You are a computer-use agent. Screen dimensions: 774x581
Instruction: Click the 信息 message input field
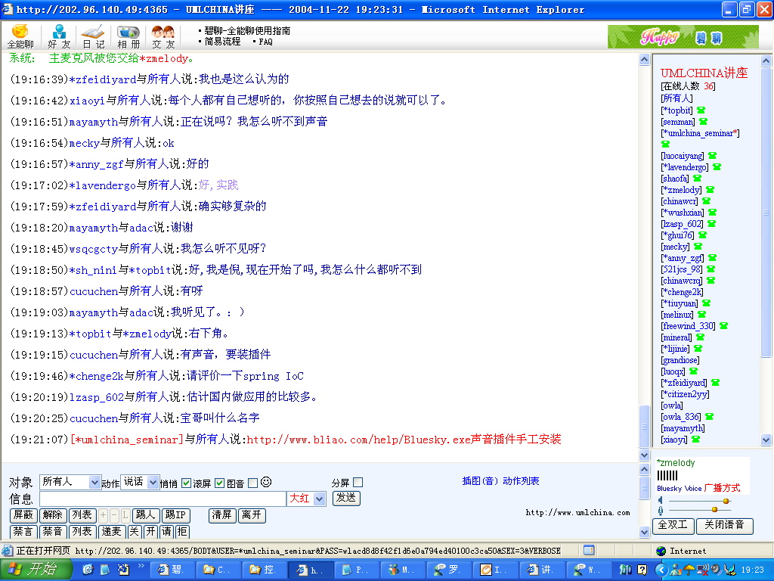tap(163, 499)
